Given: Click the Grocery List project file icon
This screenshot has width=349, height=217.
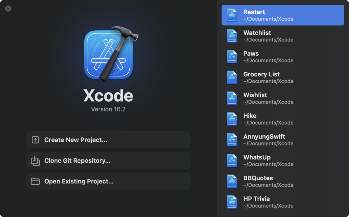Looking at the screenshot, I should [232, 77].
